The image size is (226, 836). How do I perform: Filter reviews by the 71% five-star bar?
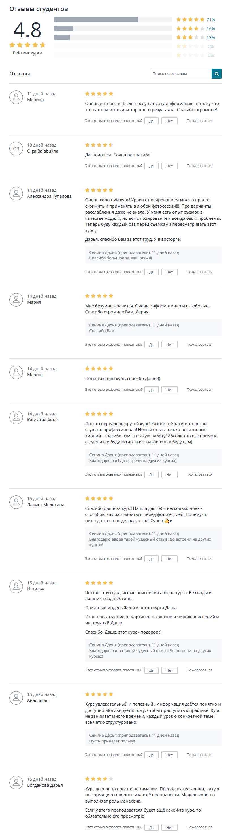(x=113, y=20)
